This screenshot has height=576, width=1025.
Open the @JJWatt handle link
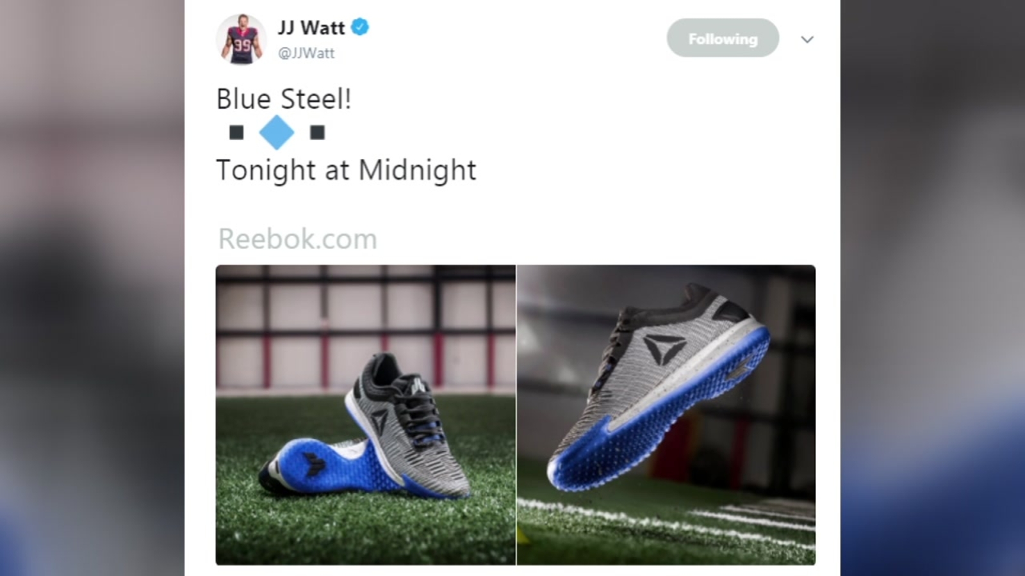coord(306,53)
